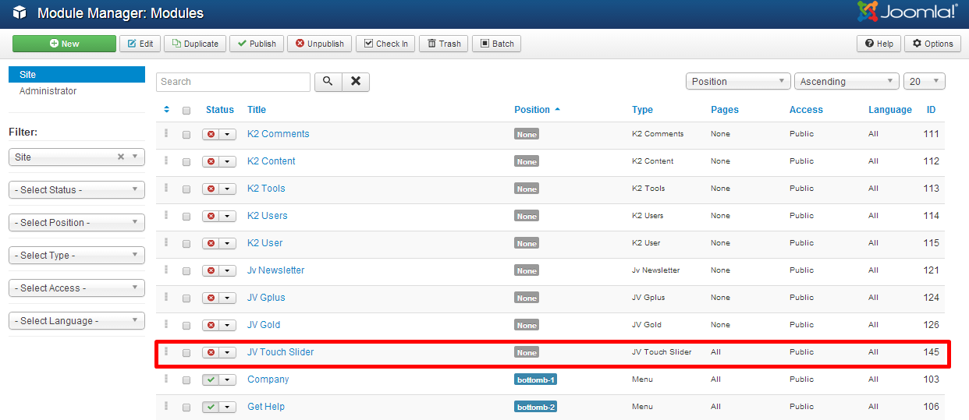Check the Company row checkbox
Viewport: 969px width, 420px height.
coord(186,380)
